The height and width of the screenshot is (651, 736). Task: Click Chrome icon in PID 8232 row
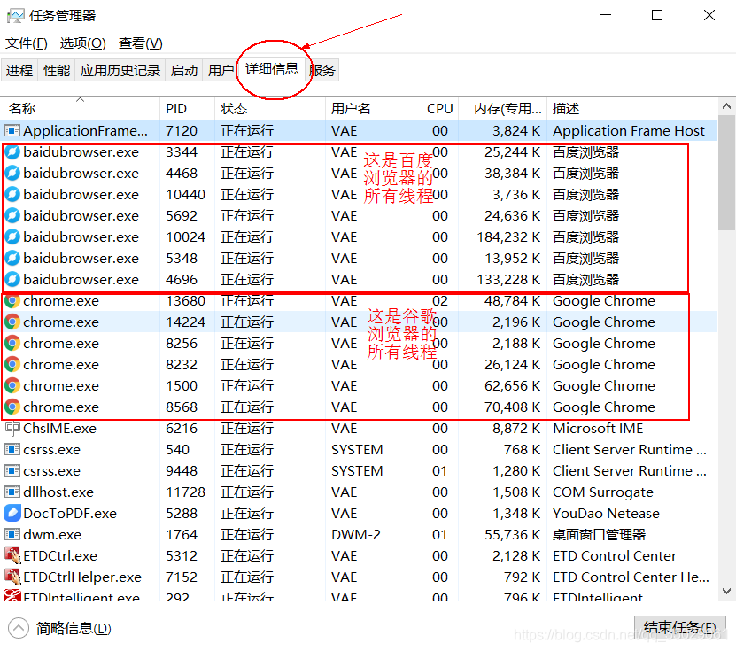click(12, 364)
